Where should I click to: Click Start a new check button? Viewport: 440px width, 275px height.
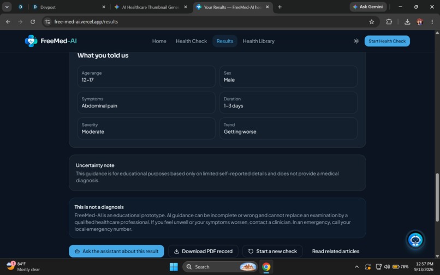coord(272,251)
